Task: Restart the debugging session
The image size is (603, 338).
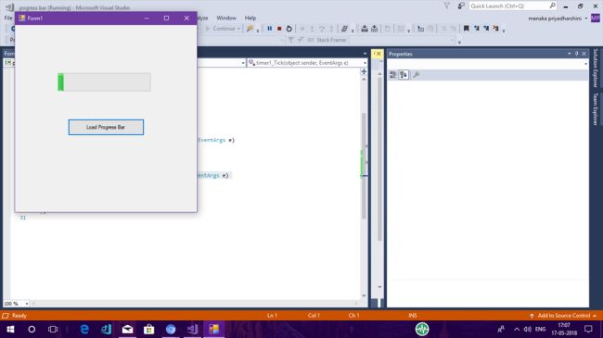Action: (289, 29)
